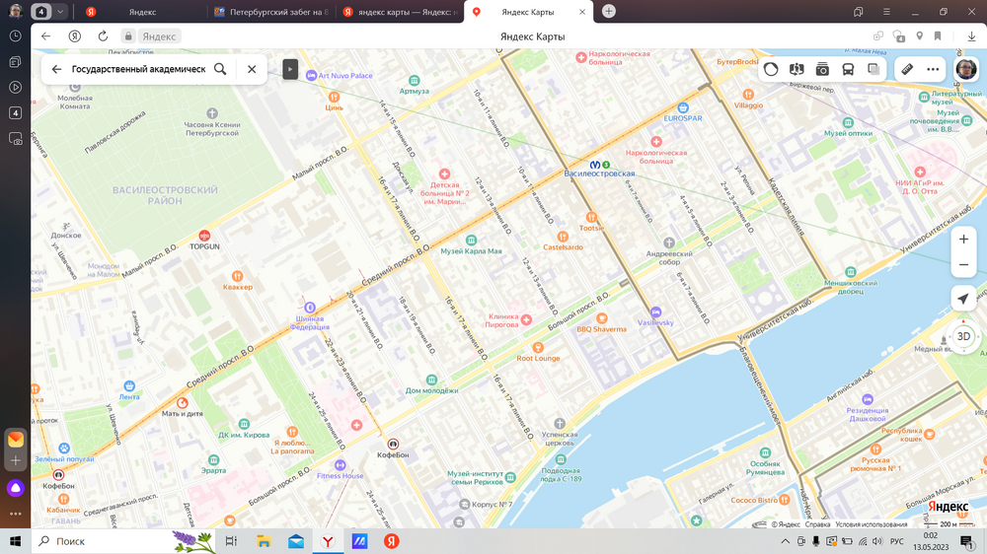Zoom out with the minus button

pyautogui.click(x=963, y=265)
